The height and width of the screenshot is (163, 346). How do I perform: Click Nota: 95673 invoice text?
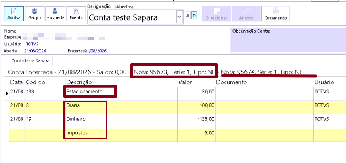(x=175, y=72)
